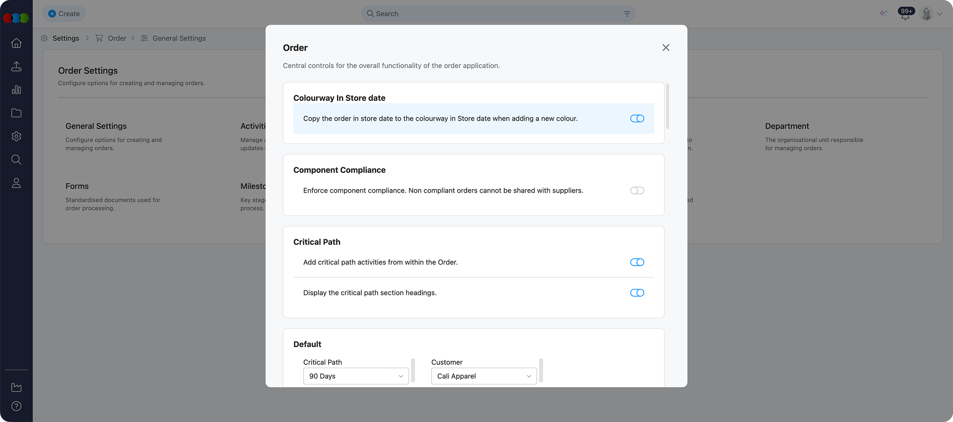
Task: Open the help question mark icon
Action: pos(16,406)
